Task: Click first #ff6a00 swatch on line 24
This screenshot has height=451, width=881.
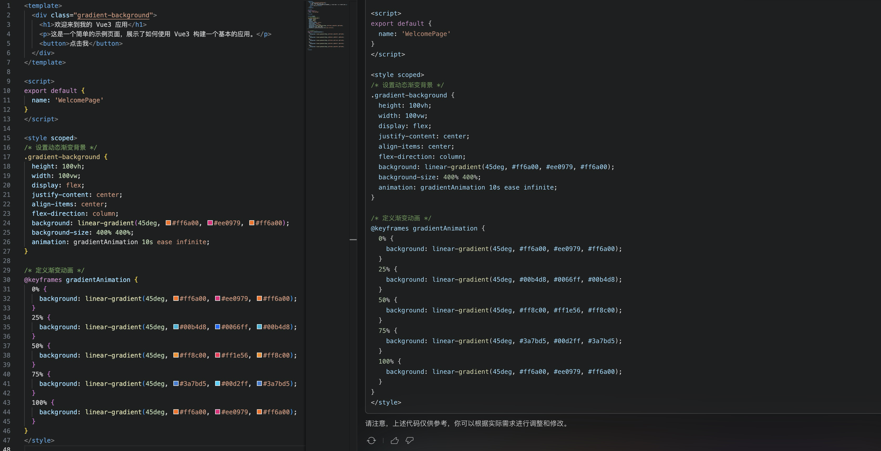Action: coord(168,223)
